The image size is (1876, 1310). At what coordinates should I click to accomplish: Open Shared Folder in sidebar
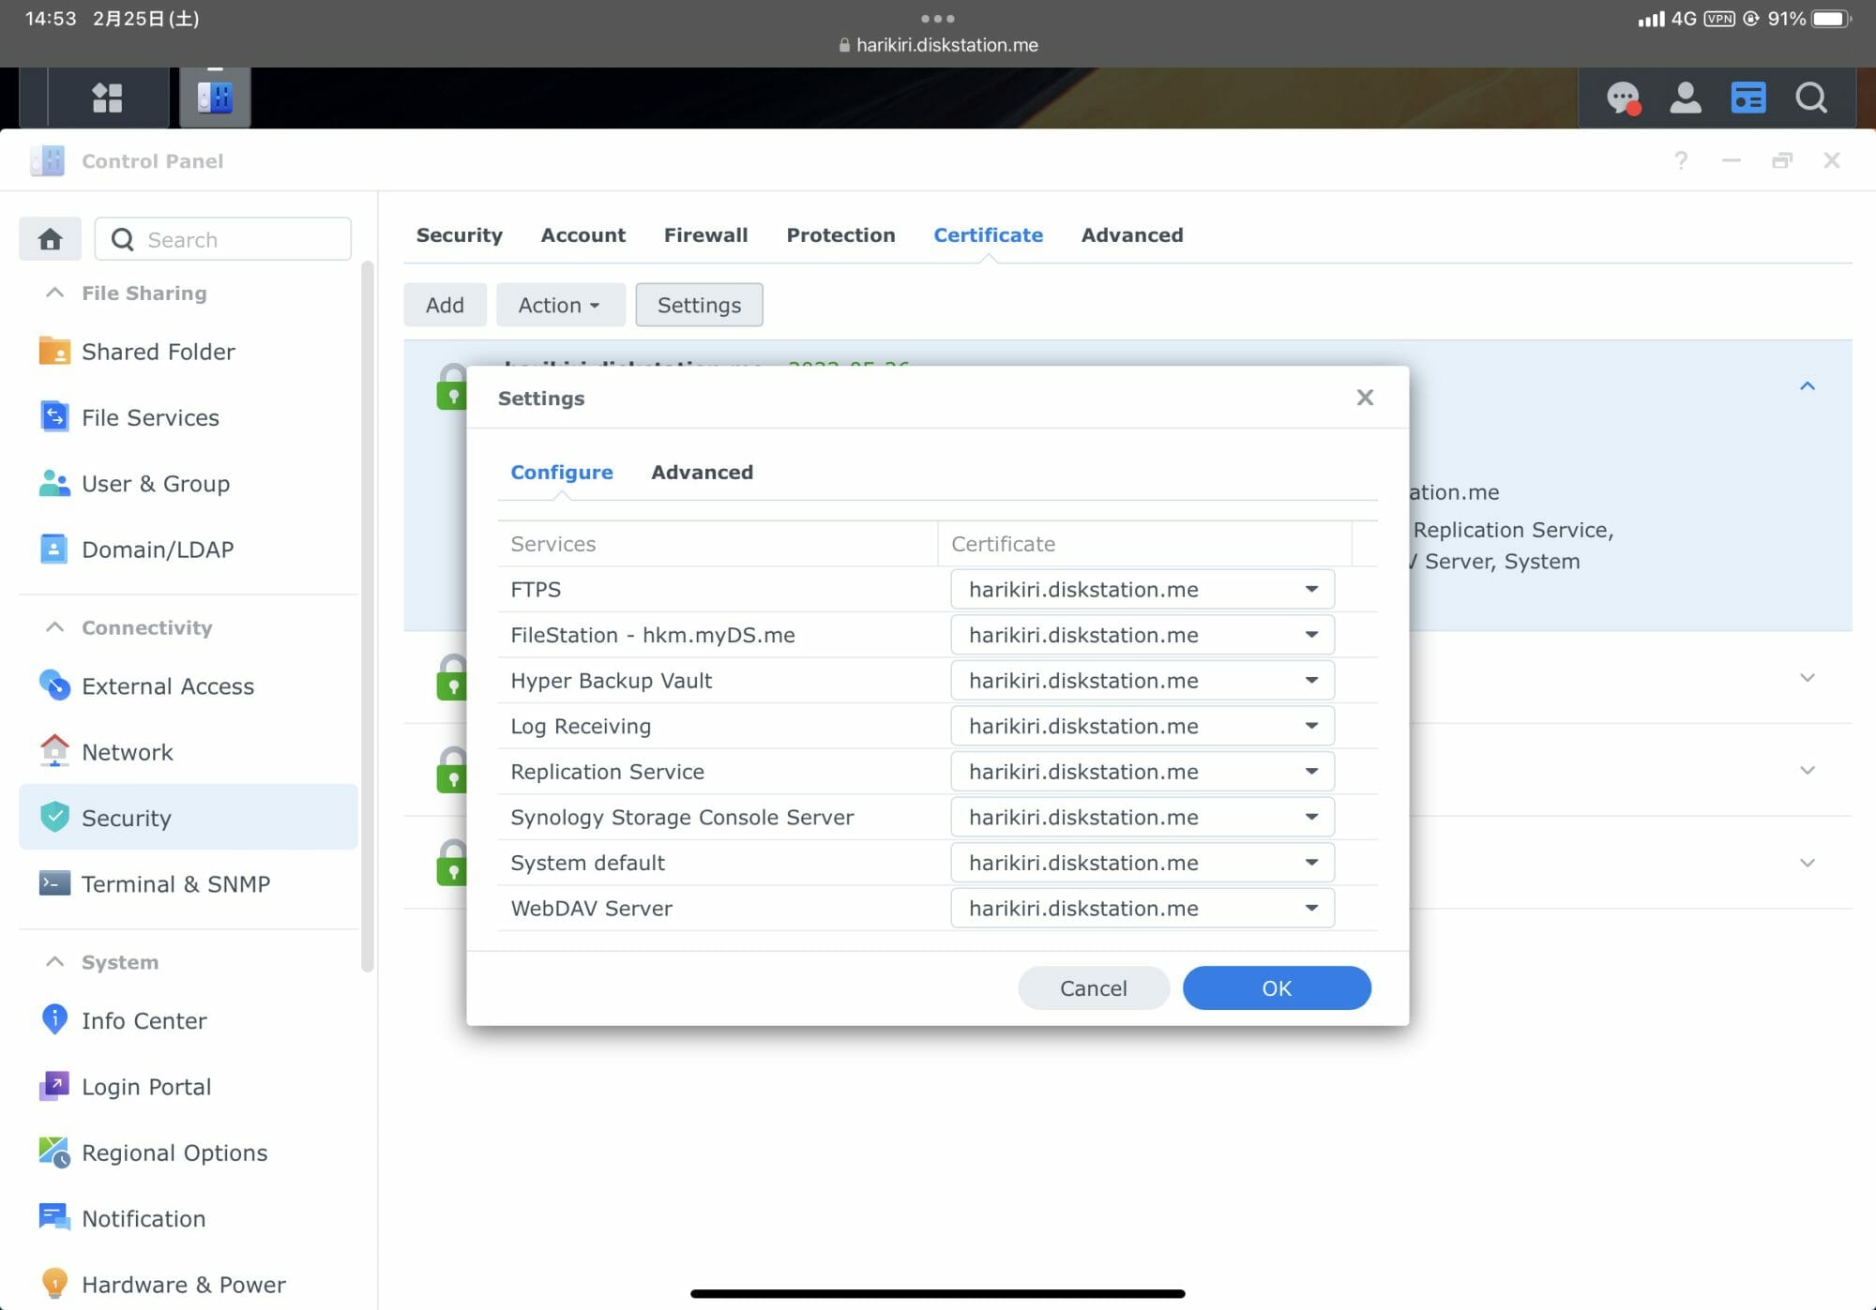188,352
